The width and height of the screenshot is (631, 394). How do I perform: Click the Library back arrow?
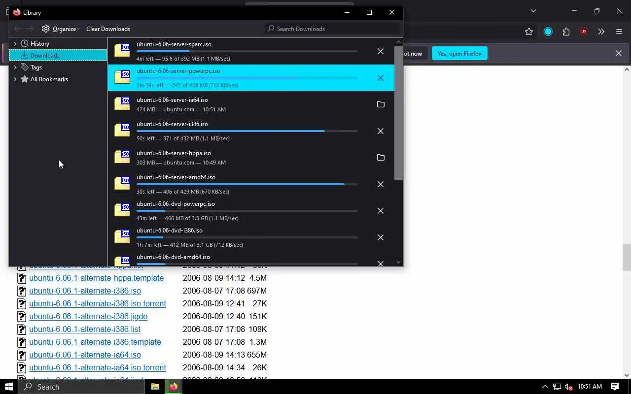coord(18,29)
